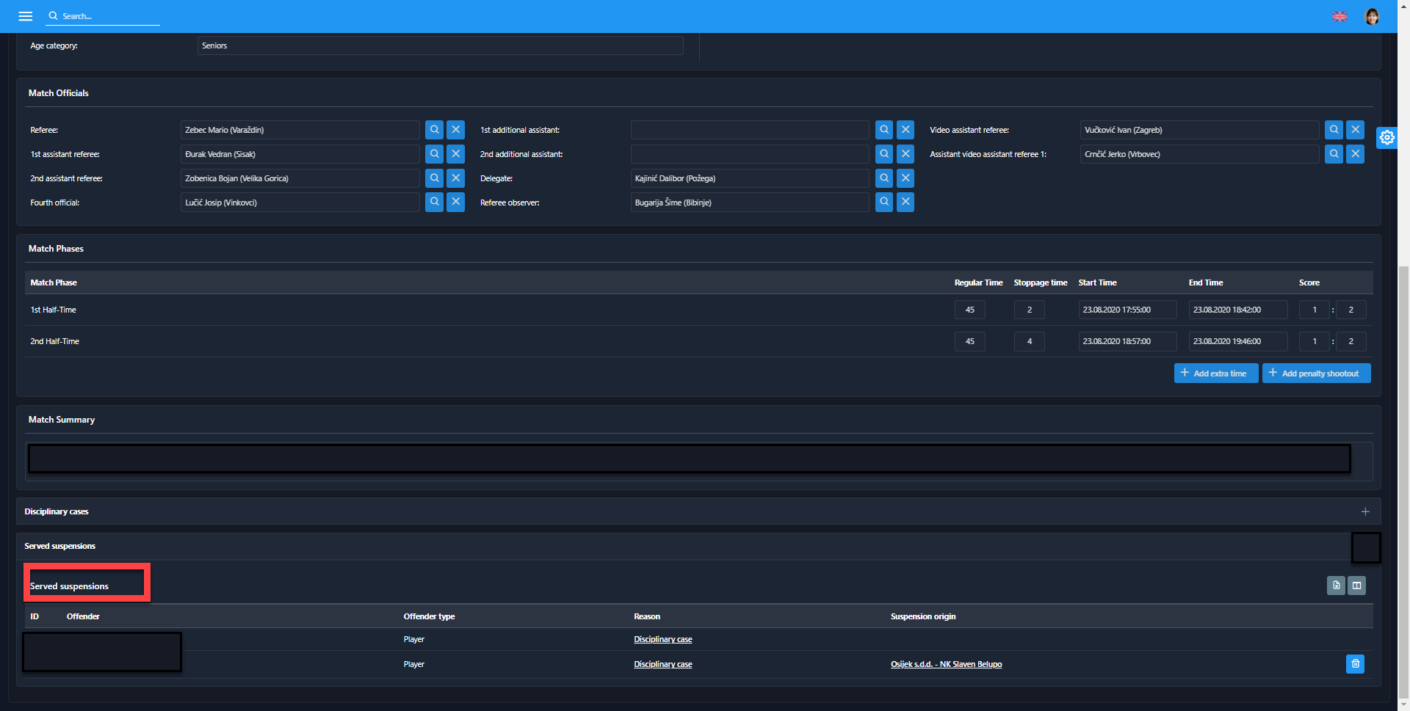Delete the served suspension row

1355,664
